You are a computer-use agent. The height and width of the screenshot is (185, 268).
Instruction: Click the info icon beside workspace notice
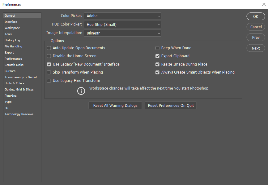[81, 91]
